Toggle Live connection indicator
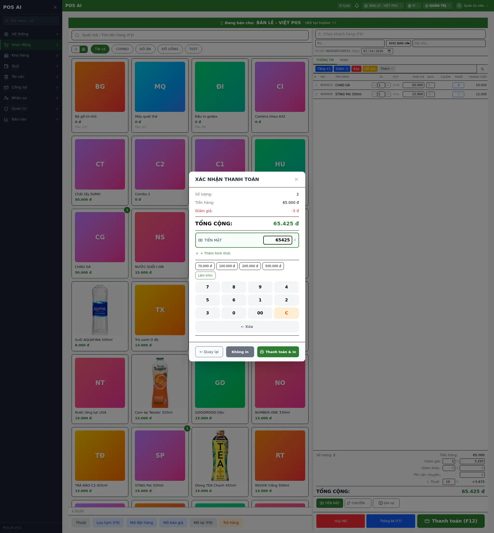 pyautogui.click(x=344, y=6)
